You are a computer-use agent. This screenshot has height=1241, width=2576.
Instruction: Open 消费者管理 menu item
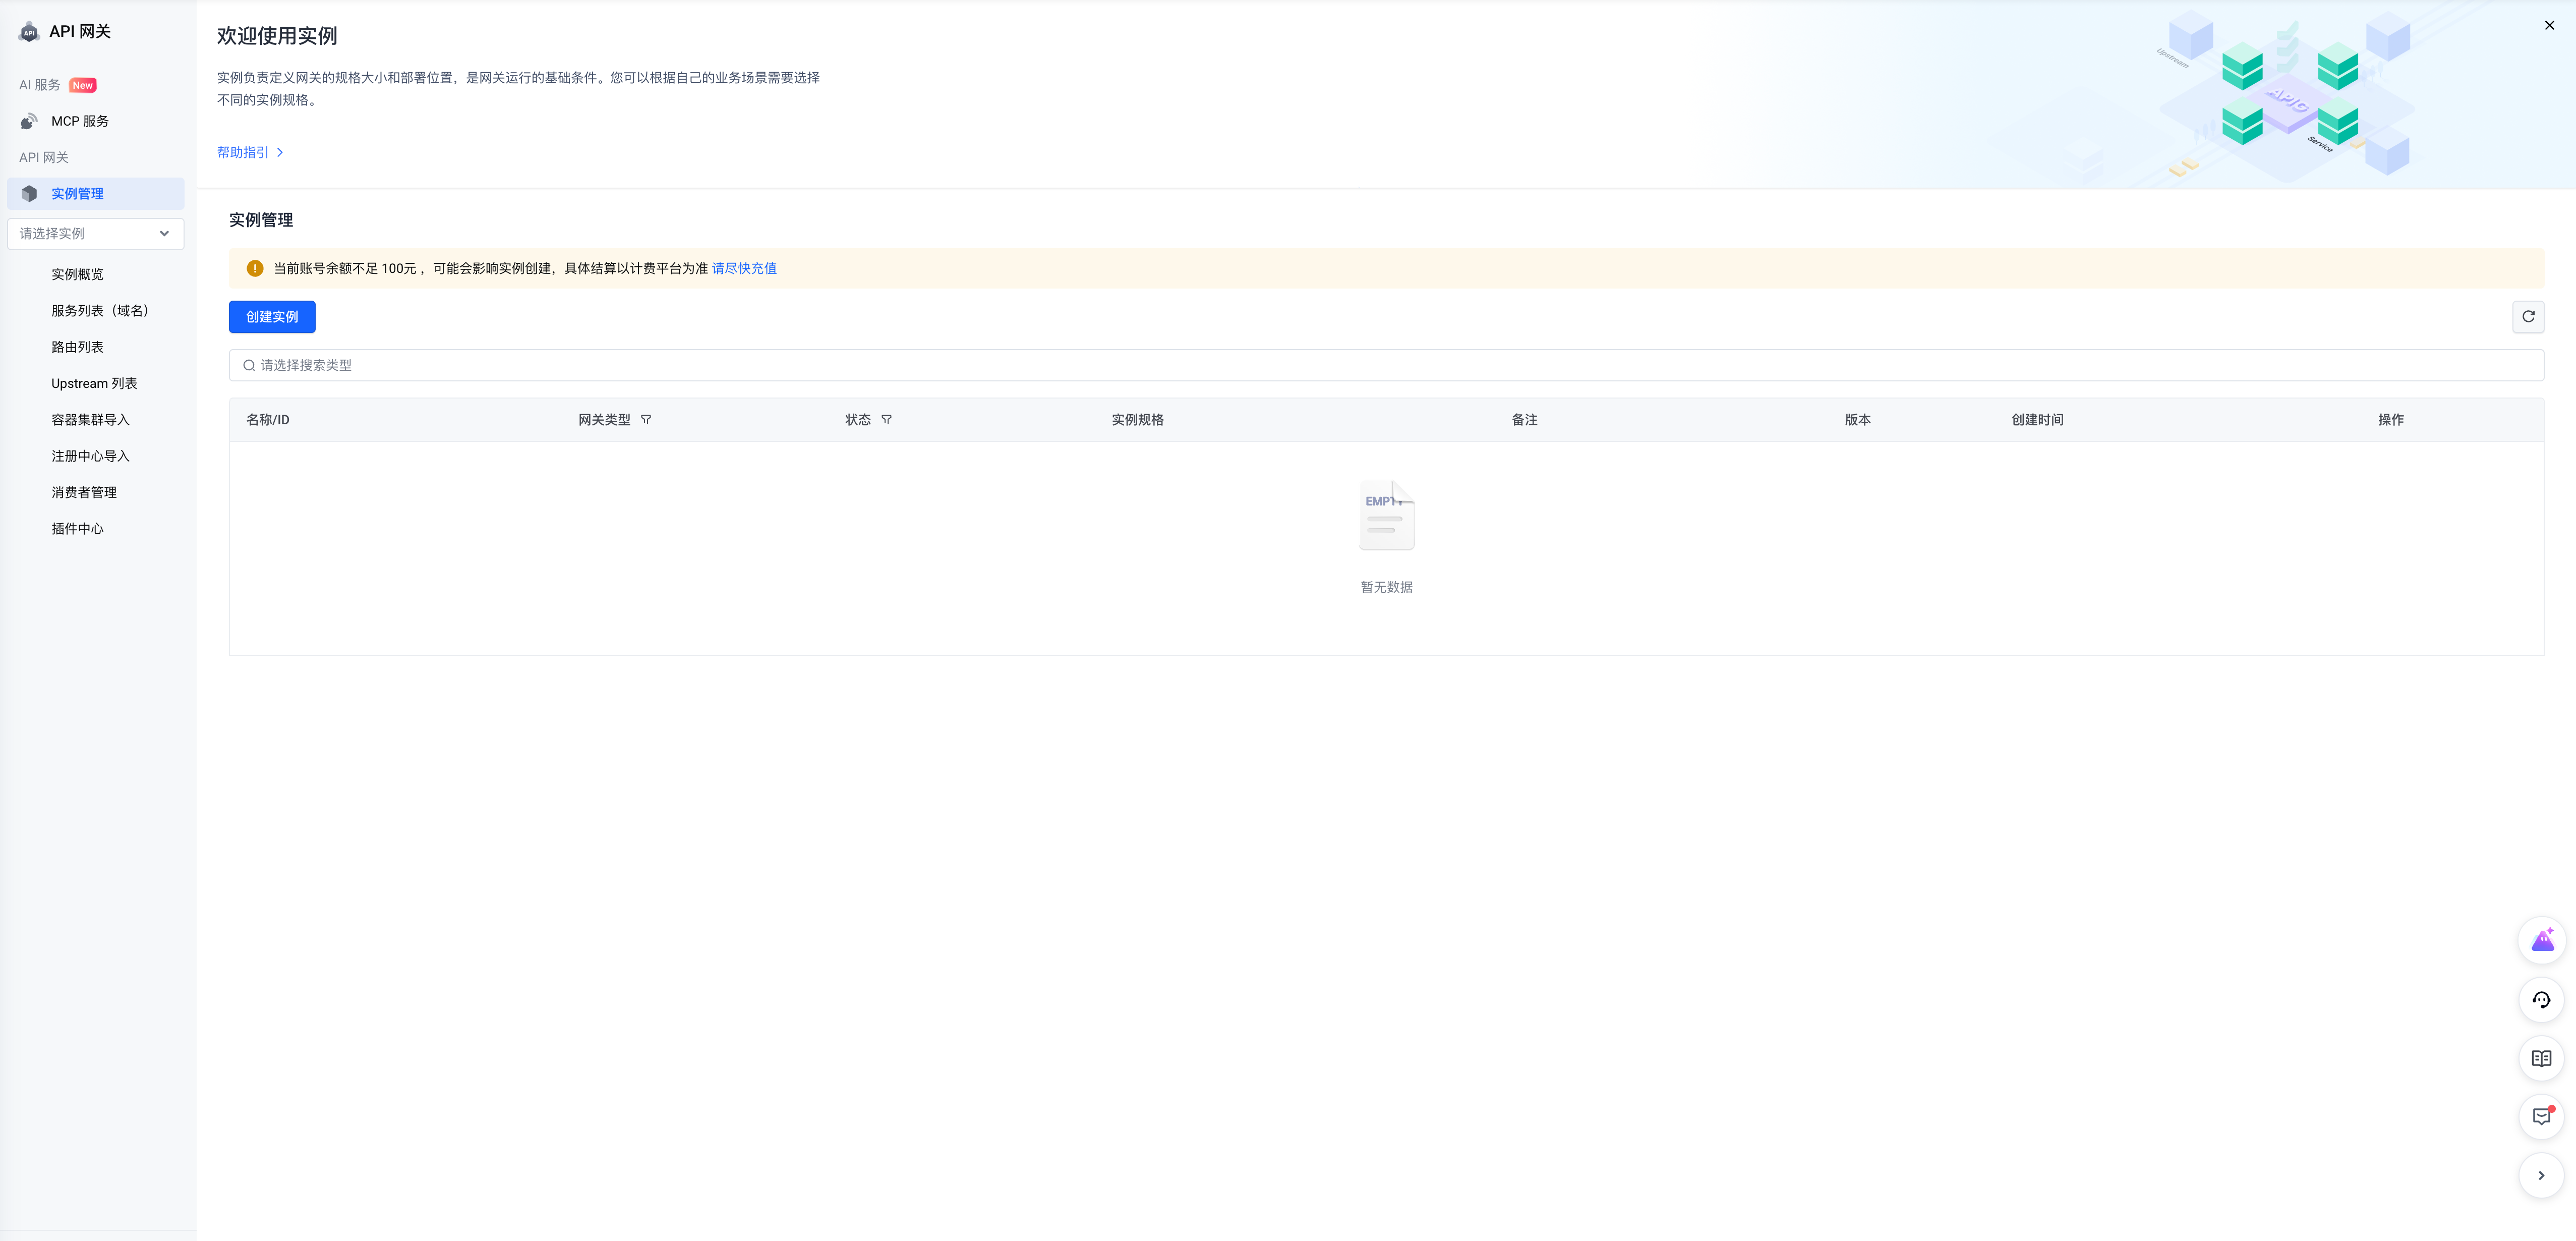[x=84, y=493]
